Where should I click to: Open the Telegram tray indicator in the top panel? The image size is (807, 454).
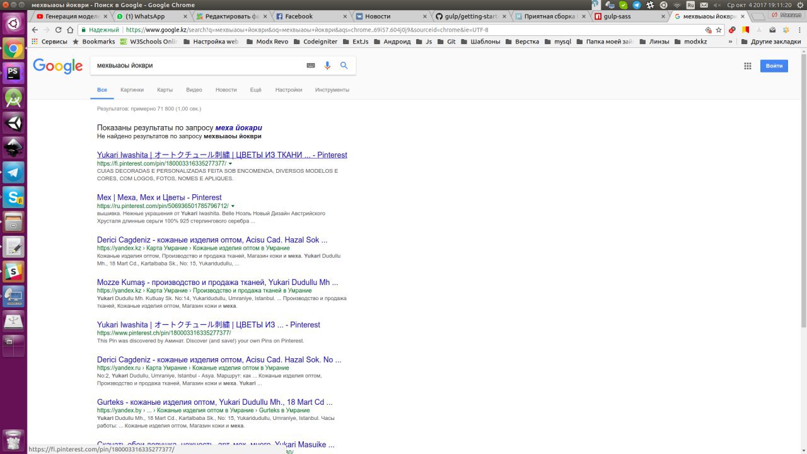pyautogui.click(x=636, y=5)
